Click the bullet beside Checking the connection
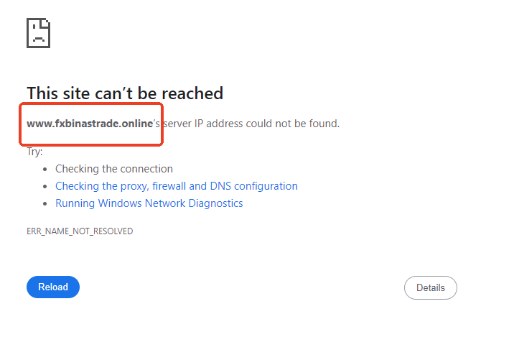514x360 pixels. click(45, 170)
